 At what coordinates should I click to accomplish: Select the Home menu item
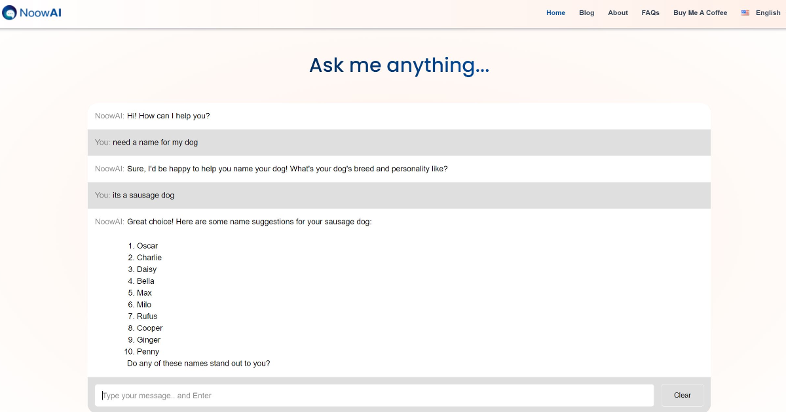[x=555, y=12]
